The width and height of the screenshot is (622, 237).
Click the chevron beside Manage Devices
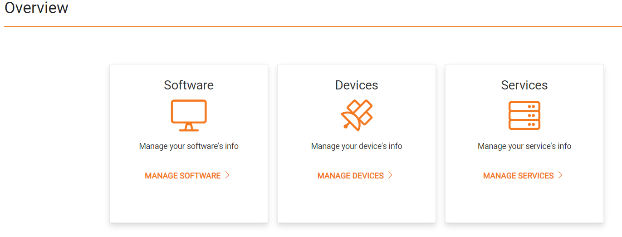[390, 175]
